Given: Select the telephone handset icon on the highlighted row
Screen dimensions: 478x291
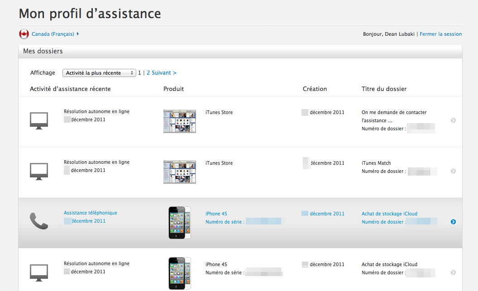Looking at the screenshot, I should click(38, 221).
